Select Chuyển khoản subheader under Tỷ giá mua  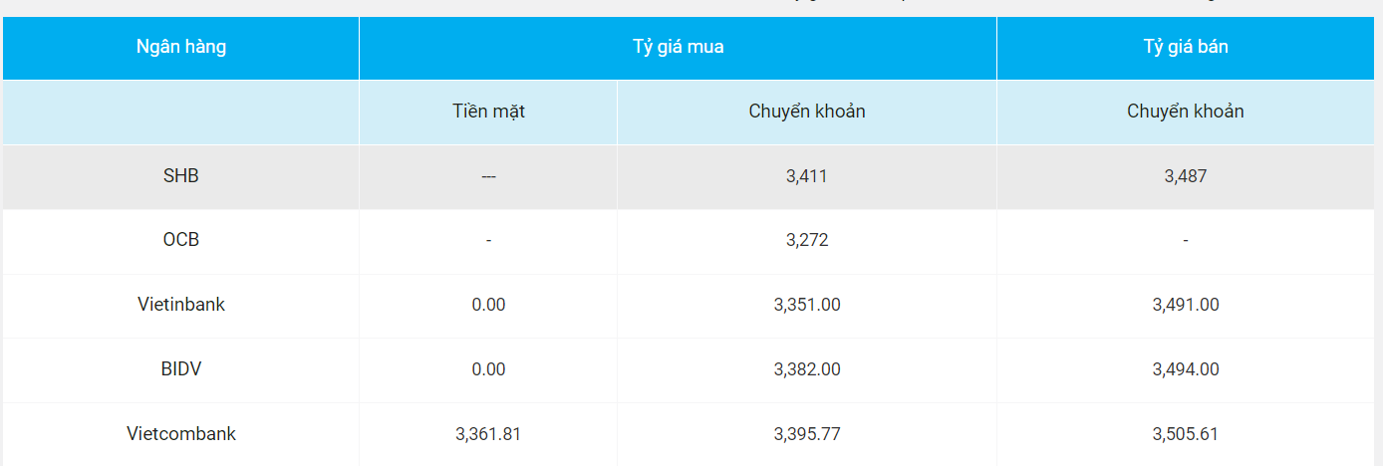pyautogui.click(x=807, y=112)
